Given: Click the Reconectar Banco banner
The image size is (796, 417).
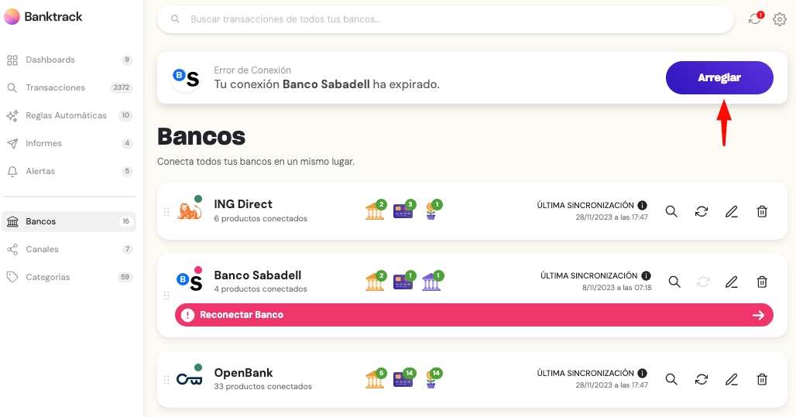Looking at the screenshot, I should [474, 315].
